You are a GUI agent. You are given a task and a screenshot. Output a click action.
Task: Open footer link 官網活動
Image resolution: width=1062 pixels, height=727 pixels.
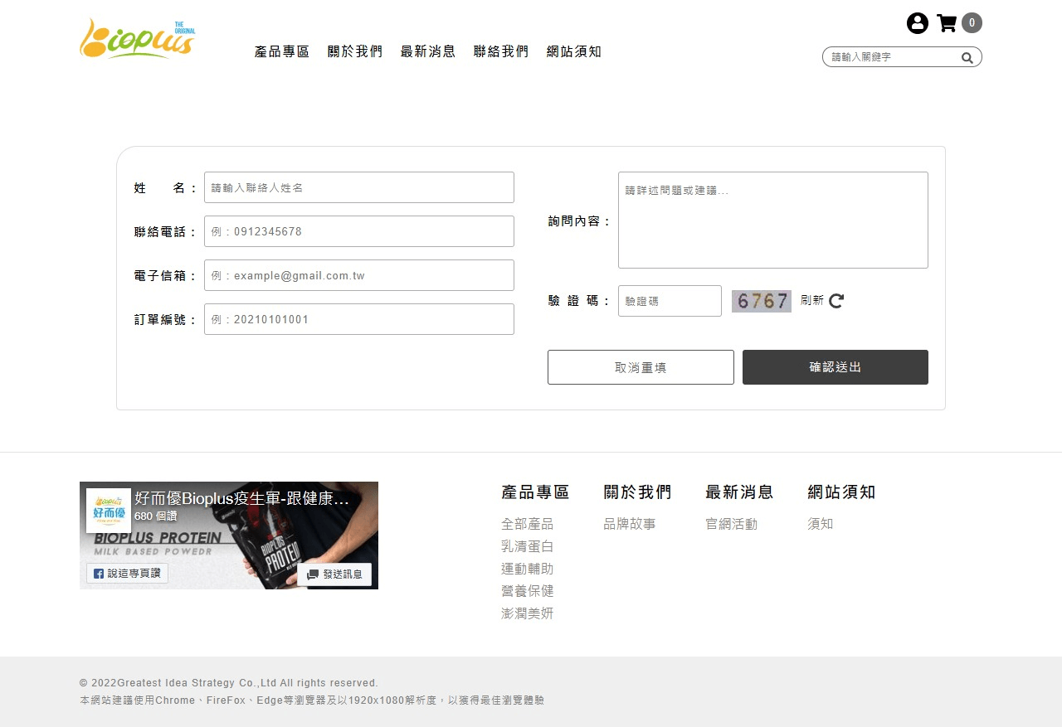[x=731, y=524]
